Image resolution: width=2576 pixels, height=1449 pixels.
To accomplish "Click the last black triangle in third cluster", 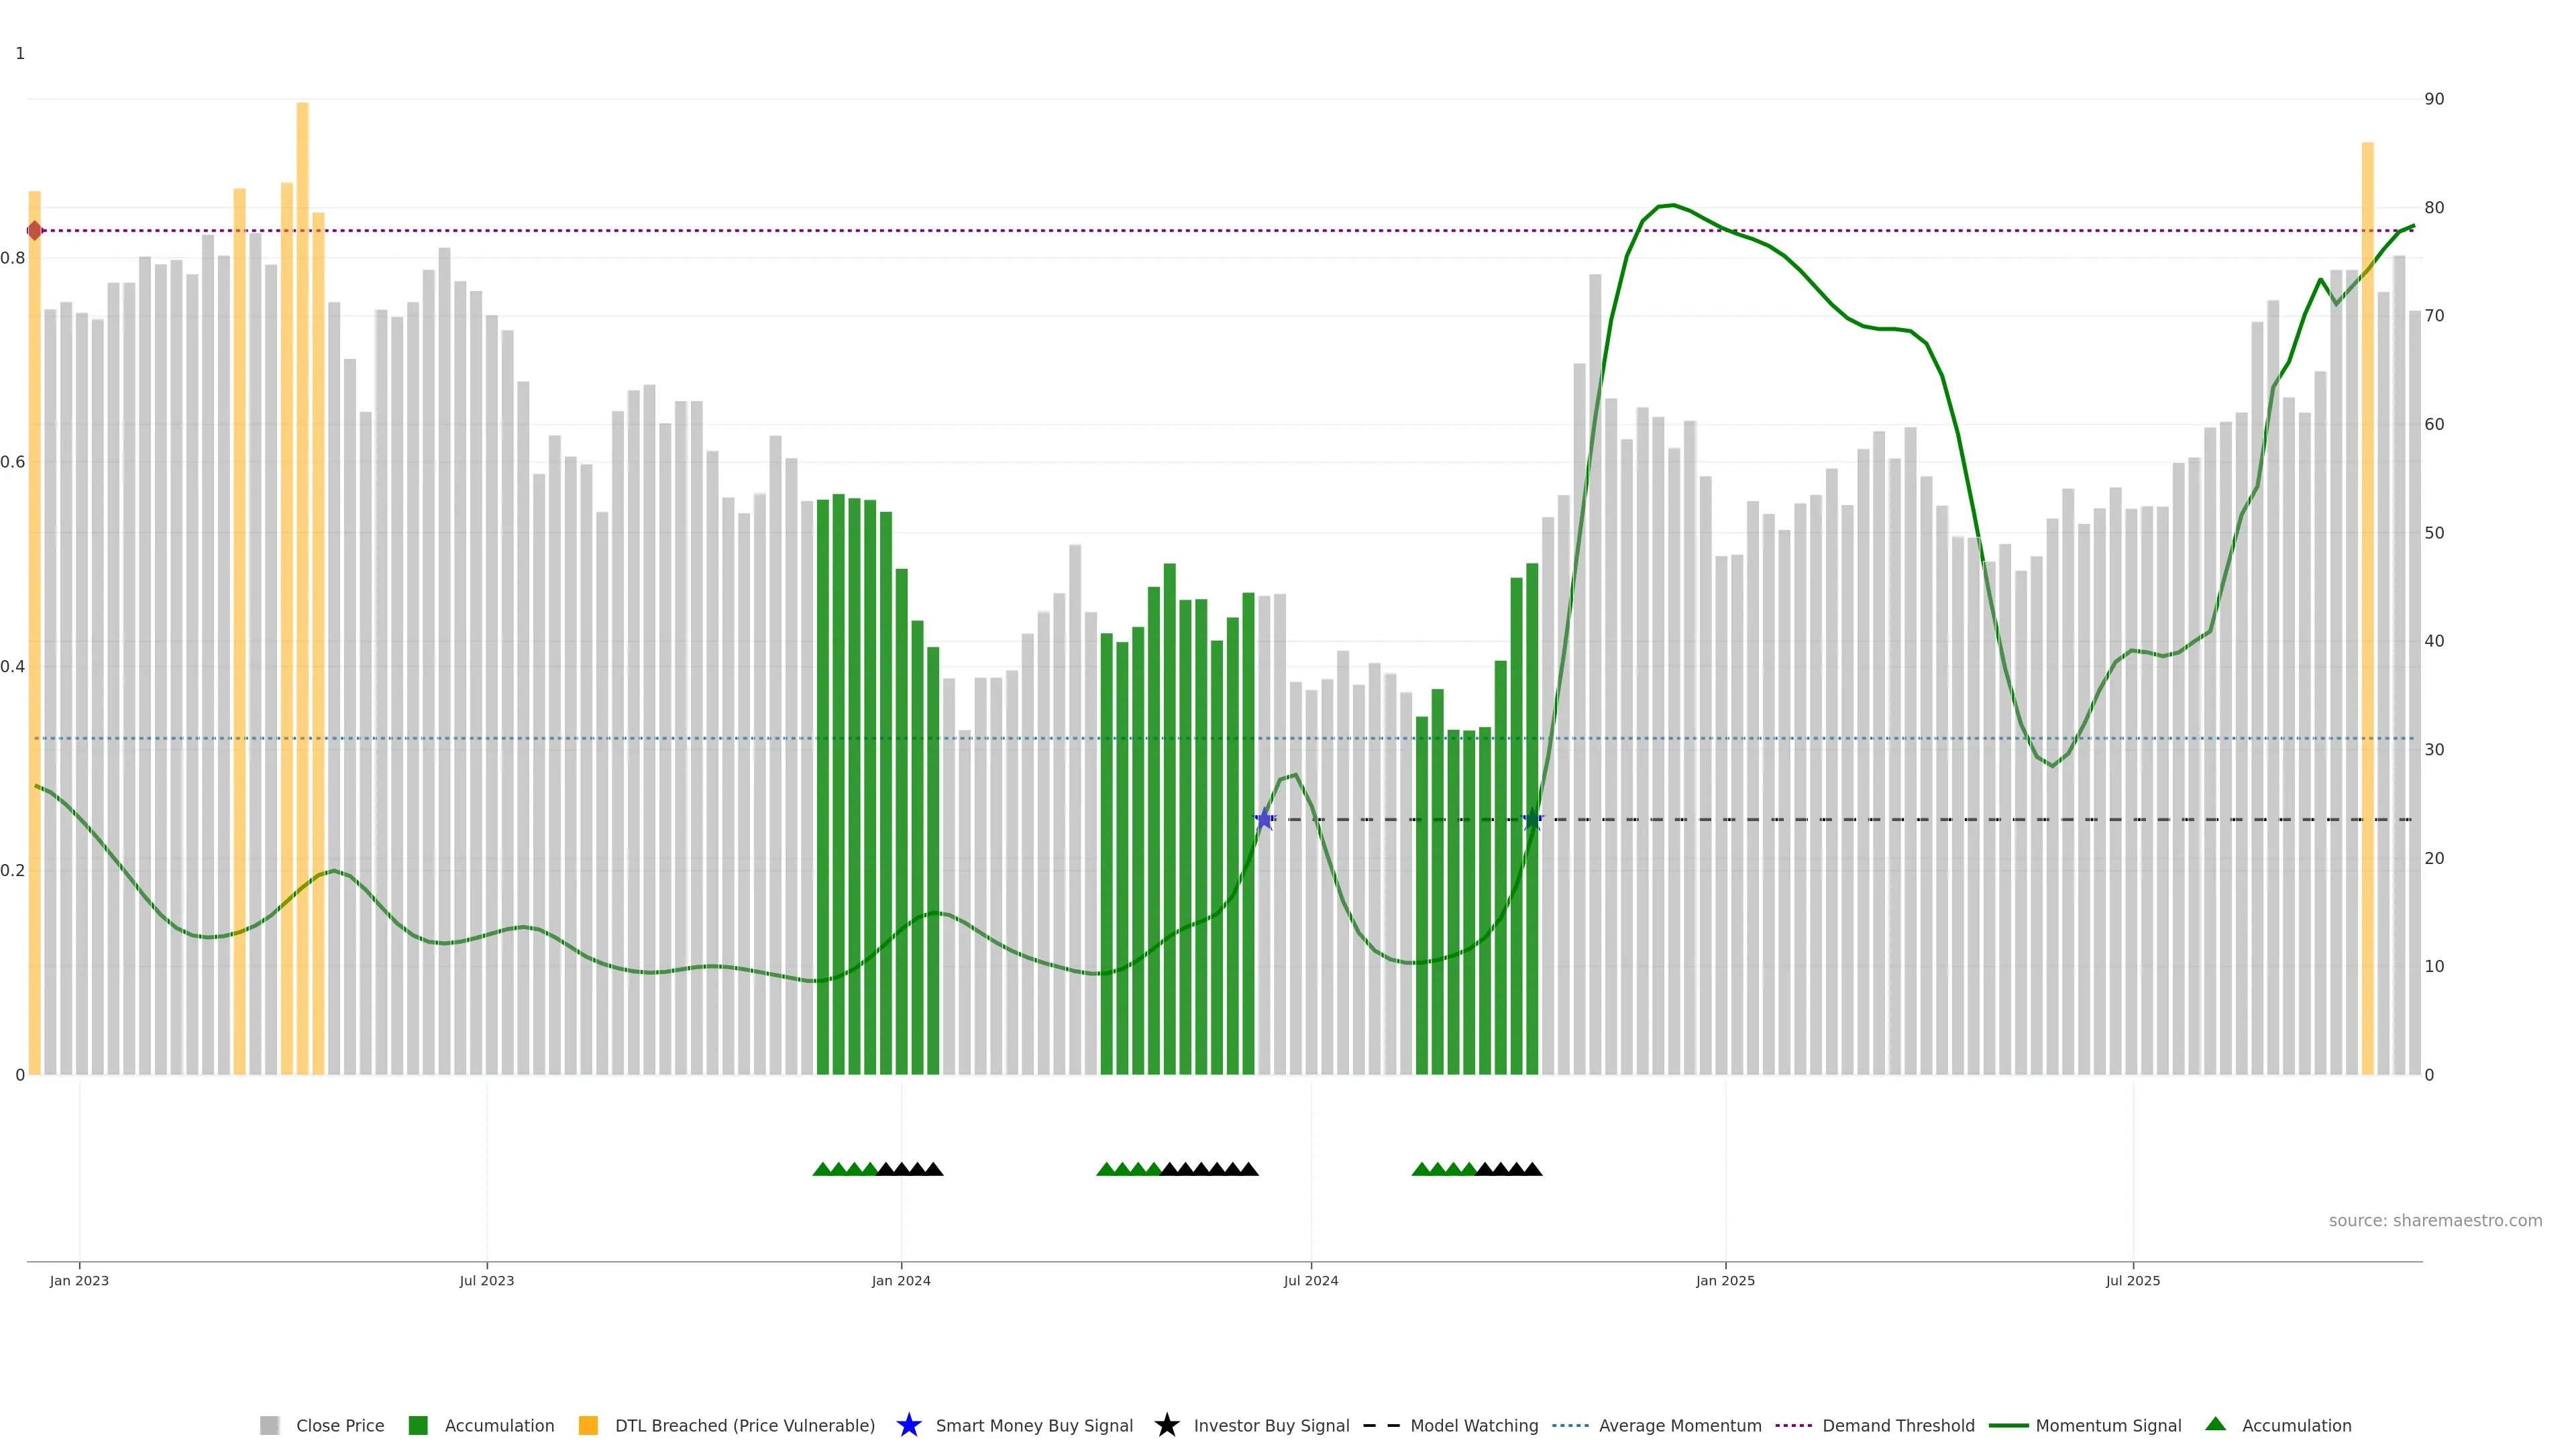I will (x=1532, y=1169).
